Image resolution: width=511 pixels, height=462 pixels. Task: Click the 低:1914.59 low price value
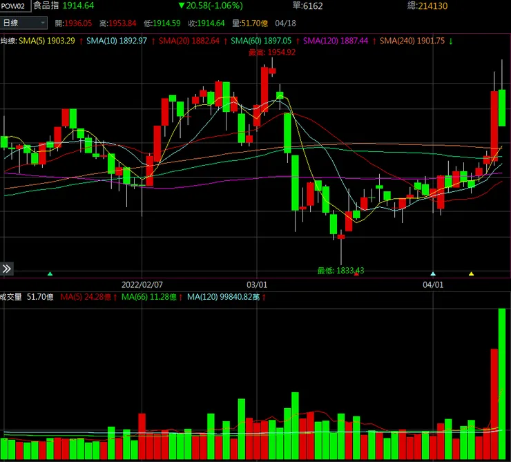(x=162, y=23)
